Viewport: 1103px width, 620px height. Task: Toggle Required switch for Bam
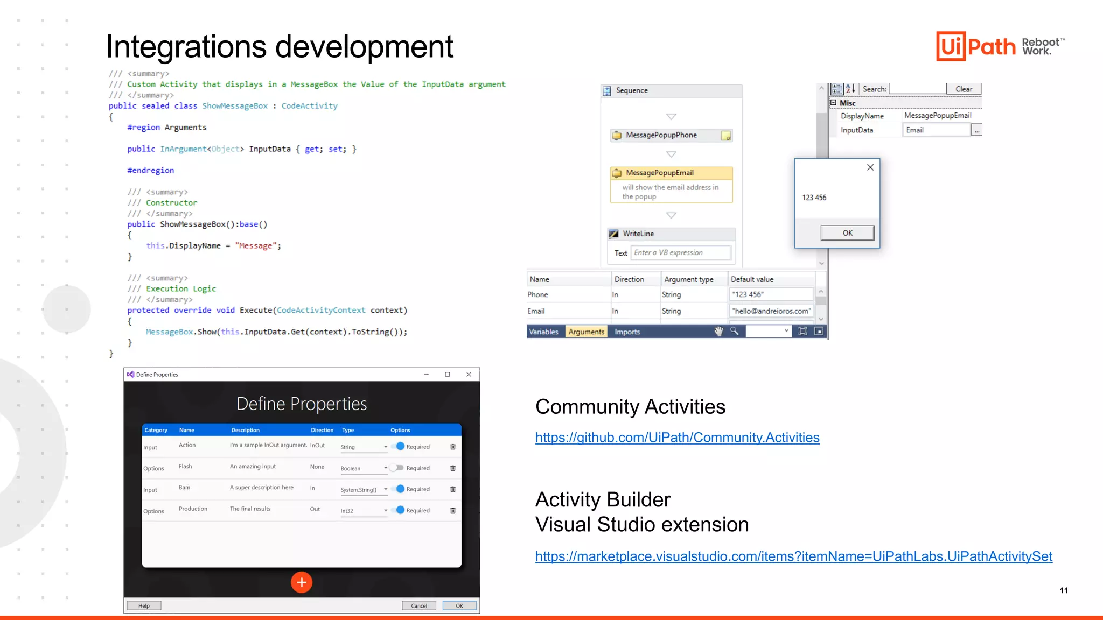pyautogui.click(x=399, y=489)
